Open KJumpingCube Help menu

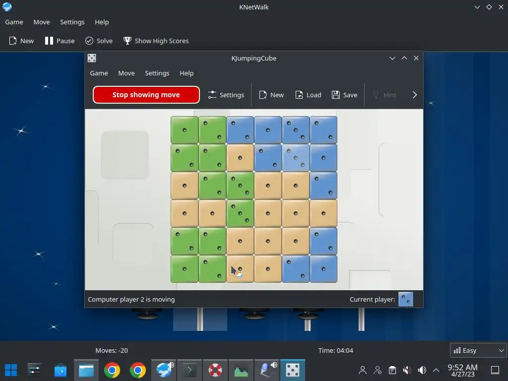(x=187, y=73)
